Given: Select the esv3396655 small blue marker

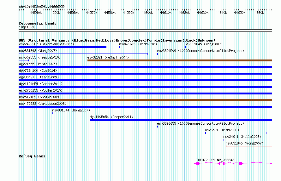Looking at the screenshot, I should (x=158, y=127).
